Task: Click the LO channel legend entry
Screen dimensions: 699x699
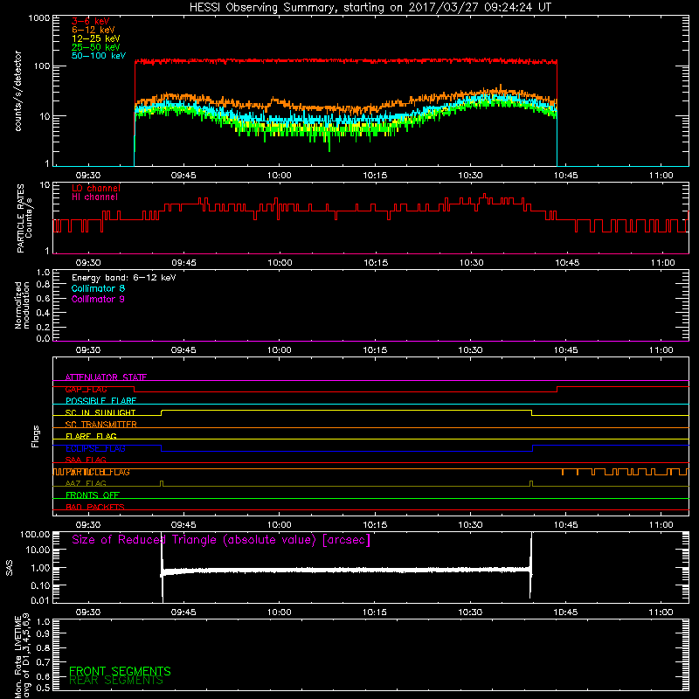Action: [96, 188]
